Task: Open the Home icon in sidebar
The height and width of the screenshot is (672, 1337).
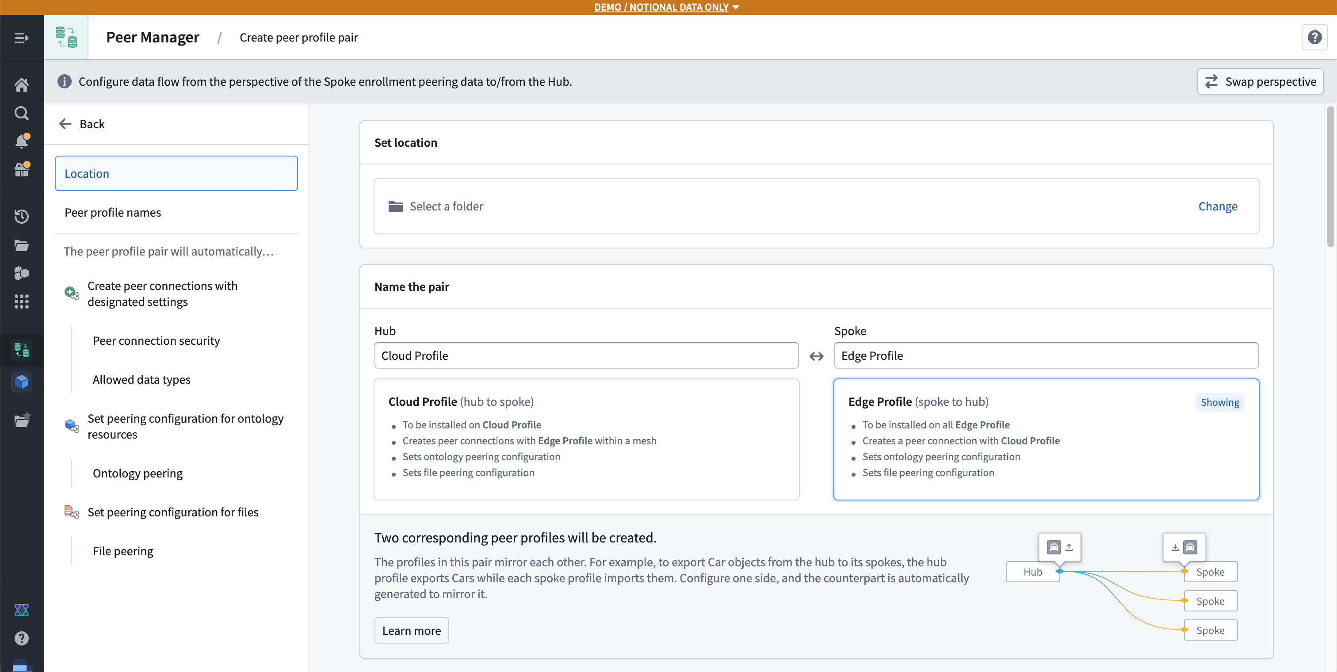Action: coord(21,84)
